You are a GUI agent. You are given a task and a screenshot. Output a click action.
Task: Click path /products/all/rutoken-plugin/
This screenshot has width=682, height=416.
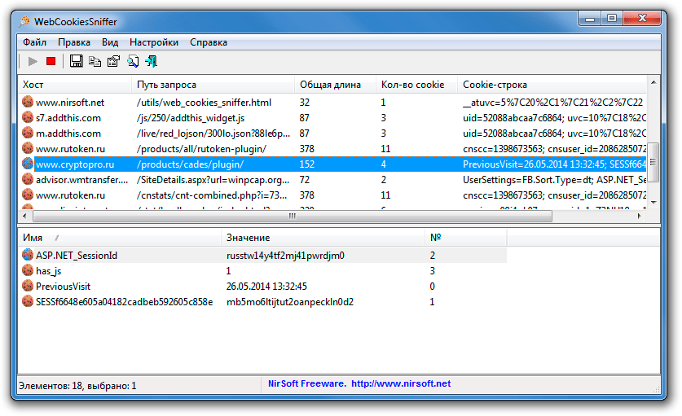(201, 149)
